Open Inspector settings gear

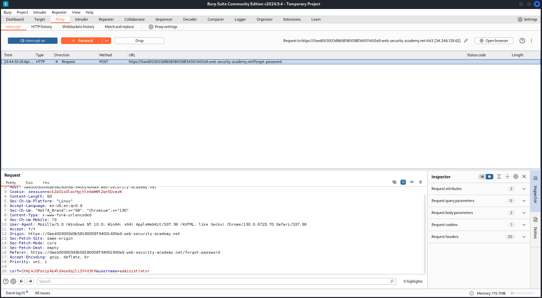pyautogui.click(x=516, y=177)
